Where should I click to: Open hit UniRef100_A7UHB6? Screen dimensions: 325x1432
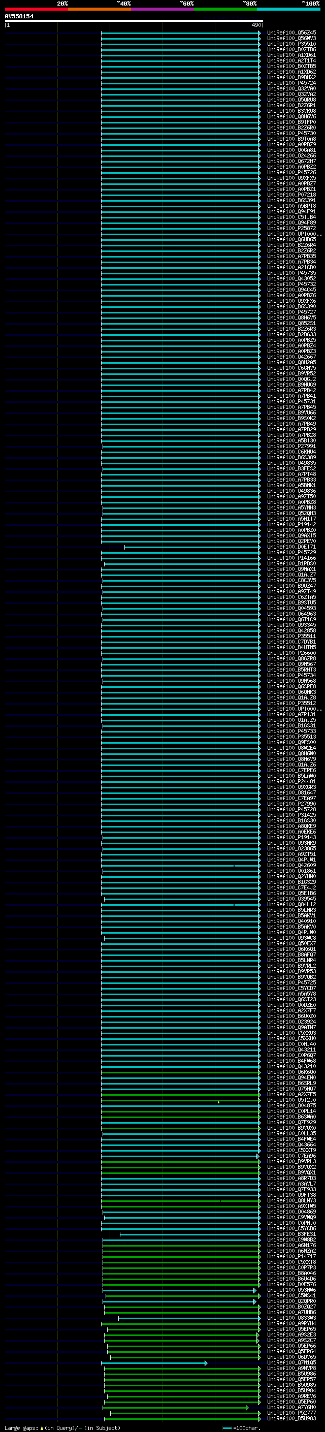[x=291, y=1312]
